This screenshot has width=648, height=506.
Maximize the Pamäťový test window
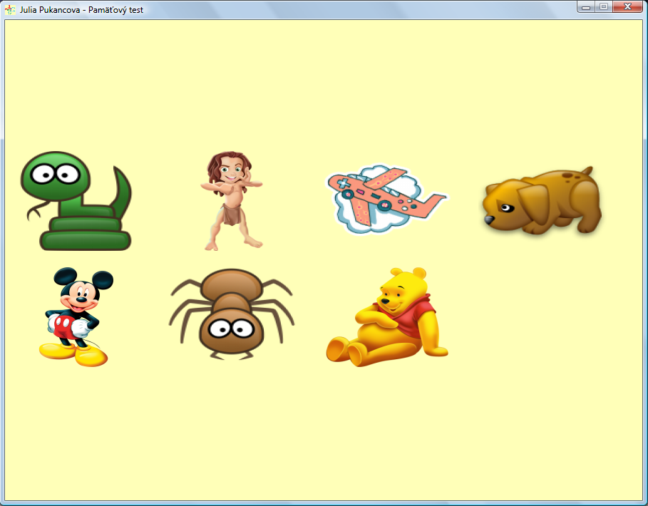coord(604,7)
